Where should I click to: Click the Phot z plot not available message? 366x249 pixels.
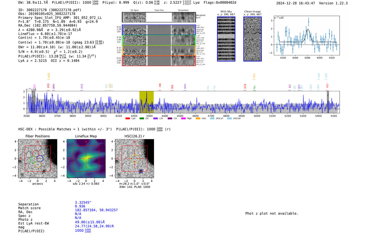pyautogui.click(x=272, y=213)
